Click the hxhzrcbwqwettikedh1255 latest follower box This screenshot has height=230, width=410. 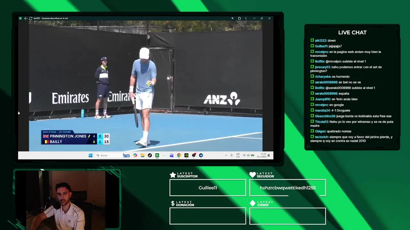point(288,188)
